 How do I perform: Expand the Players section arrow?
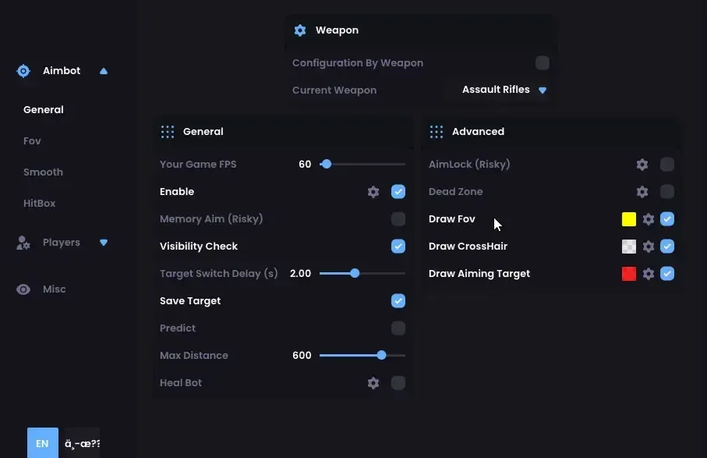click(104, 243)
